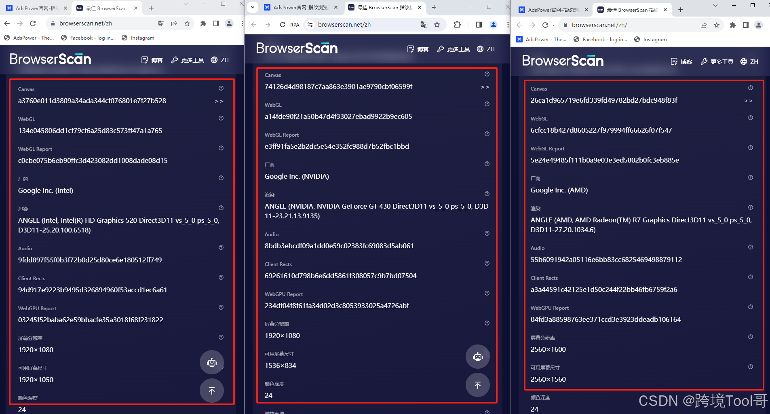Open extensions puzzle icon in left window
Viewport: 770px width, 414px height.
point(203,23)
